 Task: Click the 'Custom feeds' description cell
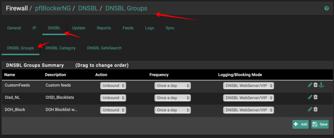[x=58, y=85]
